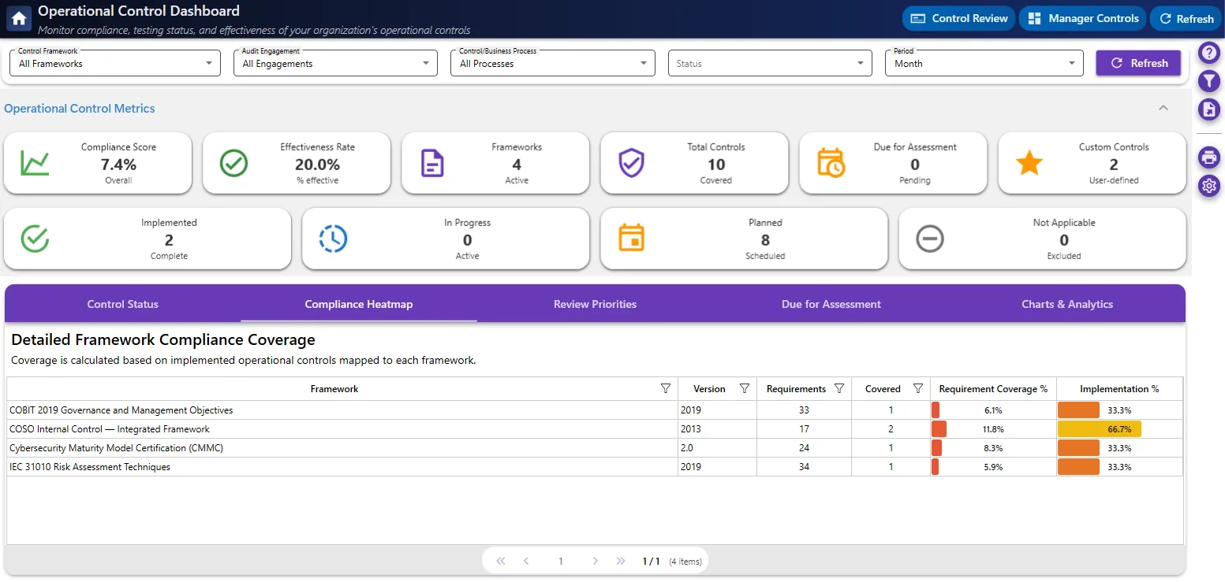This screenshot has height=582, width=1225.
Task: Go to the next page arrow
Action: click(596, 561)
